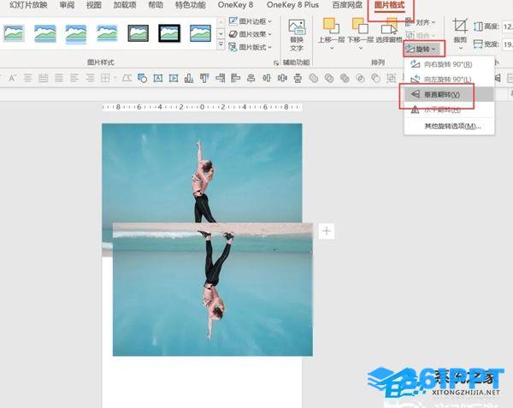This screenshot has width=513, height=408.
Task: Switch to the 图片格式 tab
Action: (x=391, y=6)
